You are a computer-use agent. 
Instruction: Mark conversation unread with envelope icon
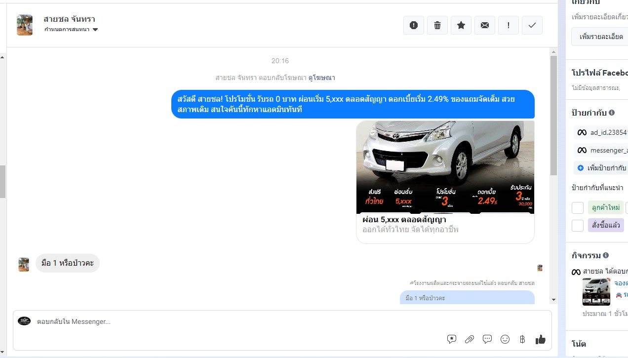(x=485, y=25)
